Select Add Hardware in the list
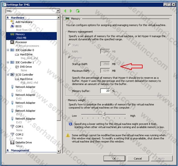Screen dimensions: 178x166 pyautogui.click(x=24, y=22)
